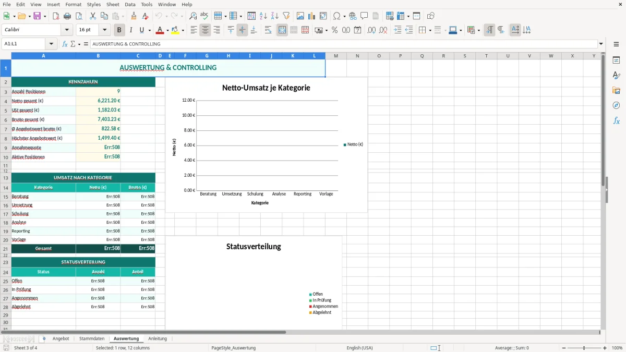Click the zoom slider in status bar
Viewport: 626px width, 352px height.
pyautogui.click(x=584, y=348)
